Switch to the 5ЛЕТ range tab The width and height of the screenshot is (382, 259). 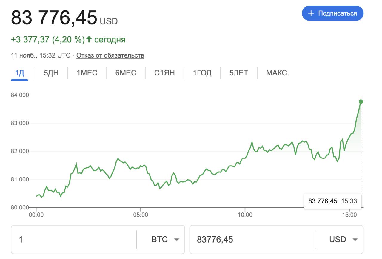(238, 73)
